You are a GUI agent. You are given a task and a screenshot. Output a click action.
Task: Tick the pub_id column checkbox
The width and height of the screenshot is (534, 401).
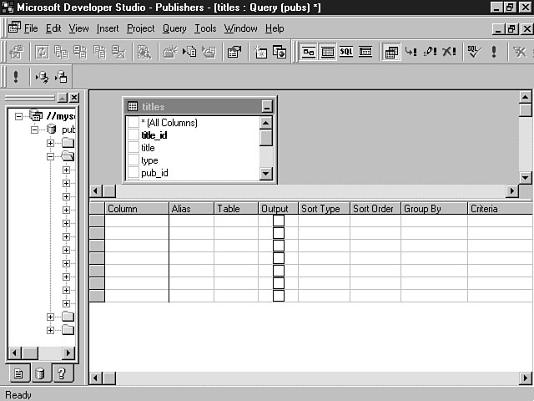pos(133,173)
